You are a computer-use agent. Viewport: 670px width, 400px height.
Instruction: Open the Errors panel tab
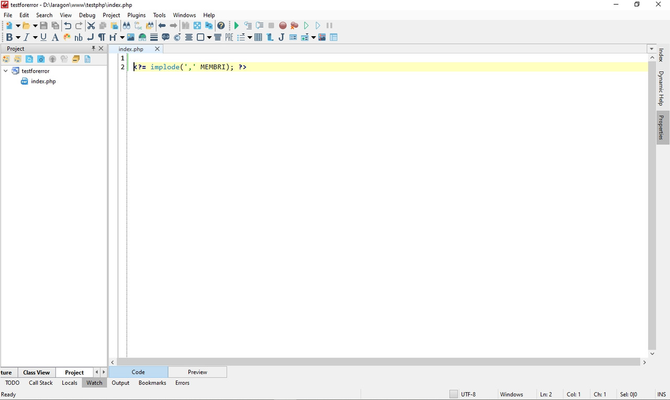pos(182,383)
